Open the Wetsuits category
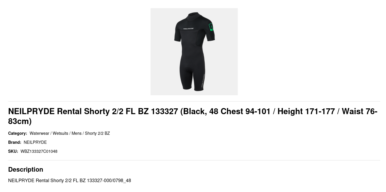This screenshot has height=192, width=386. 60,133
